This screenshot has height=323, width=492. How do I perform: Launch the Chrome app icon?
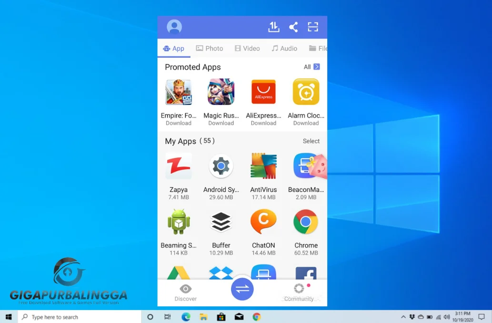tap(306, 221)
